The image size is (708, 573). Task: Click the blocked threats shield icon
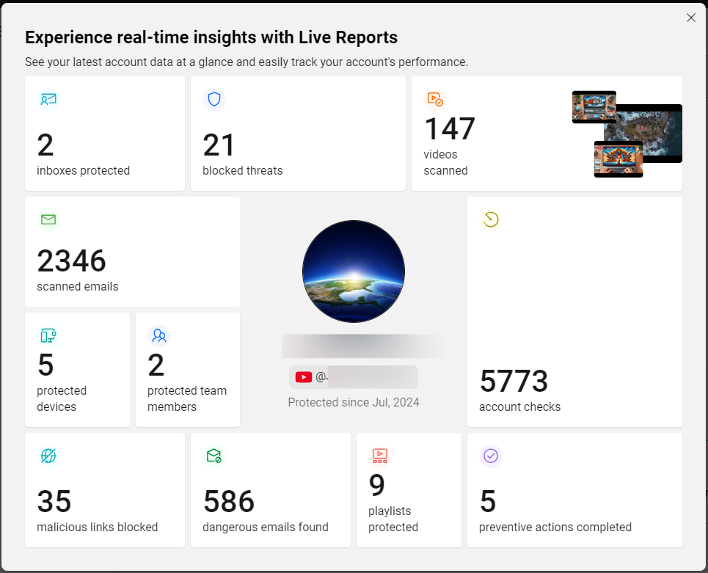[214, 100]
